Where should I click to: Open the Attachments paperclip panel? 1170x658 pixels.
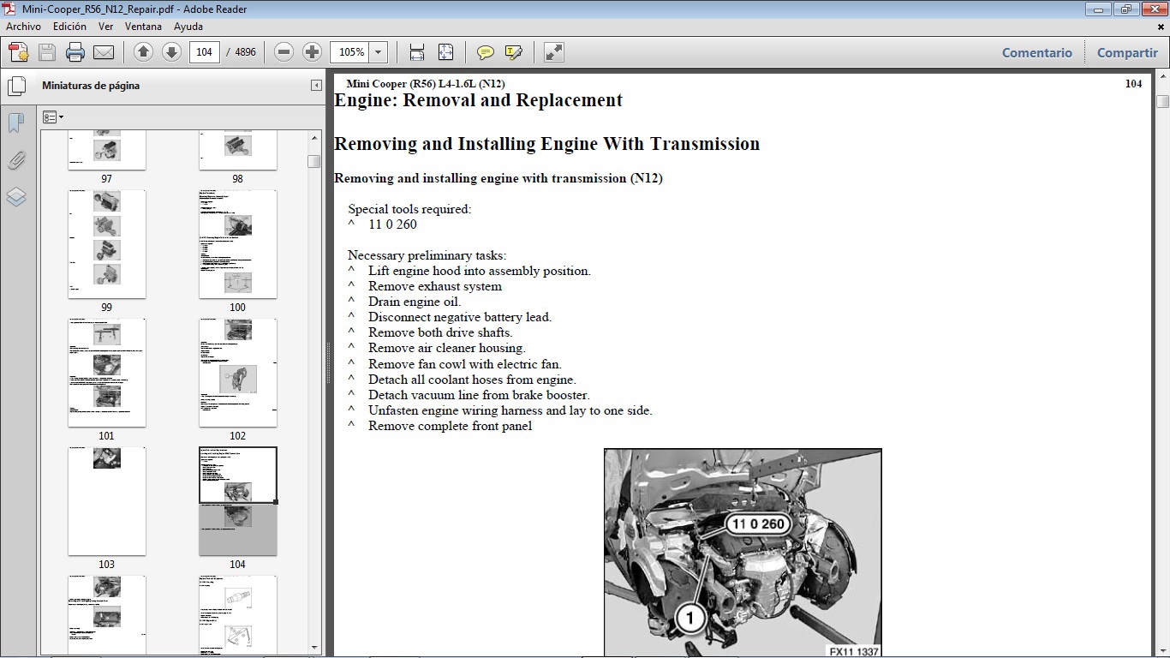[16, 160]
